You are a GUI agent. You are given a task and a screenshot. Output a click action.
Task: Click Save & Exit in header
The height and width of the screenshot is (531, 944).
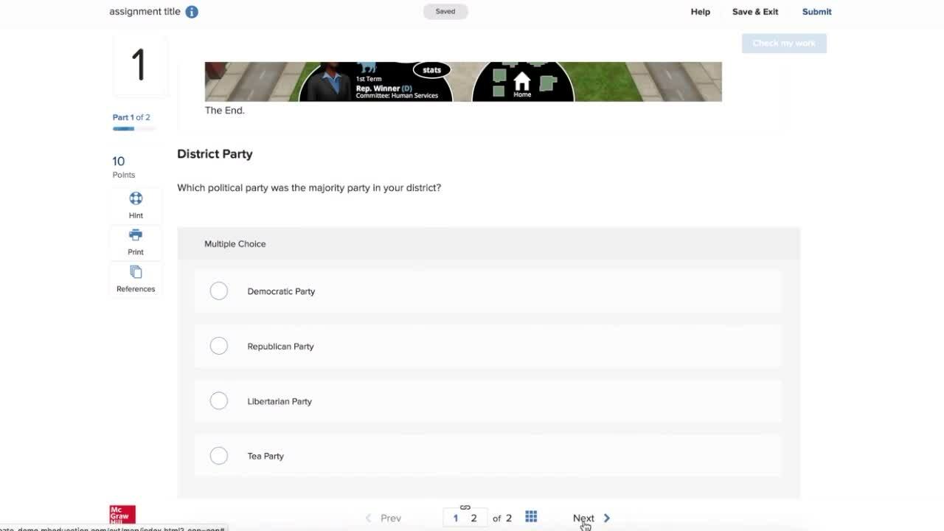pos(754,12)
